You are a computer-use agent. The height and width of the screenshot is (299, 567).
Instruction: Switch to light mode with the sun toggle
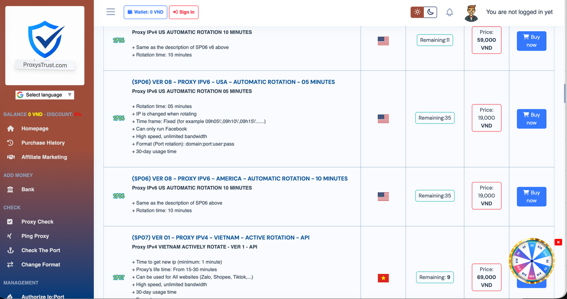(x=417, y=12)
